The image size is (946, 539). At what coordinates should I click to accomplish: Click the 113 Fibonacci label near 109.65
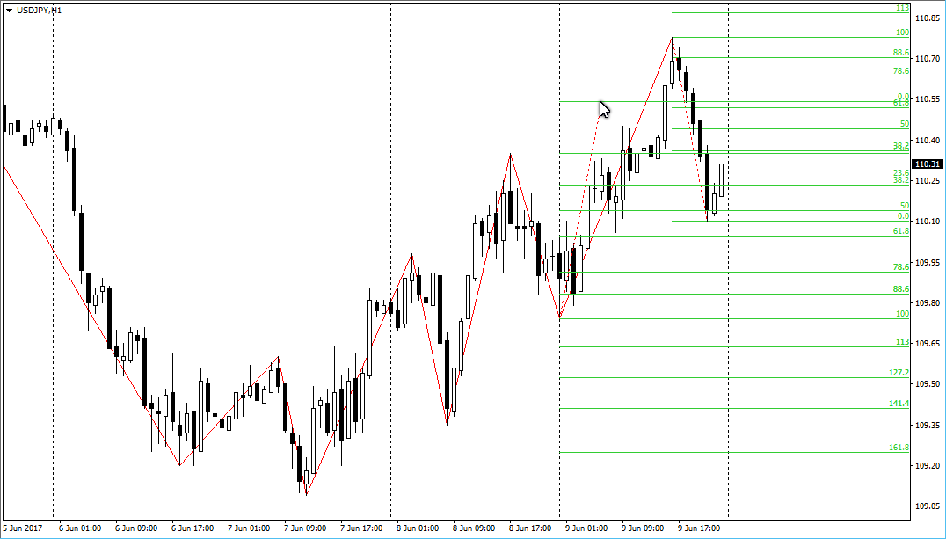[x=903, y=342]
